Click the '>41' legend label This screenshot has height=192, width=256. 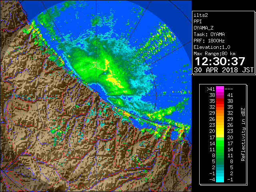point(211,89)
